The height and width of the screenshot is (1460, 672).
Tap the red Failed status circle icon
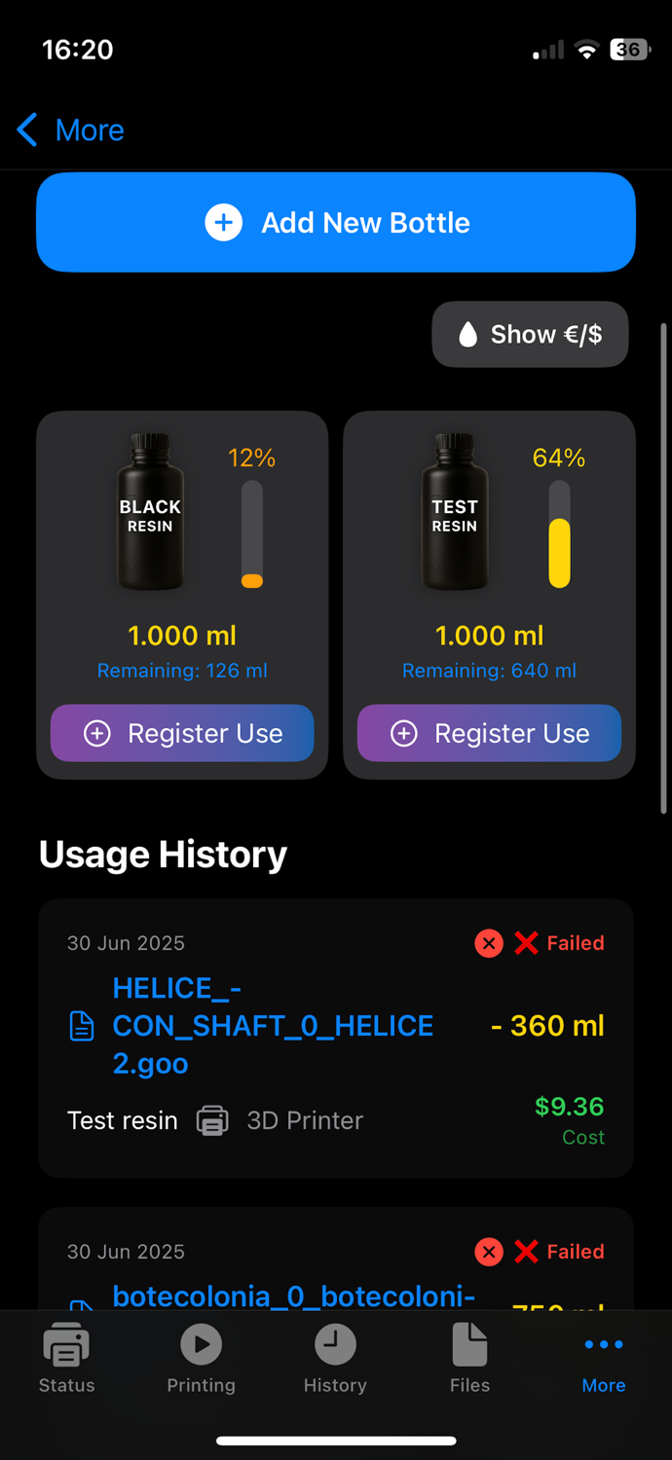(489, 943)
